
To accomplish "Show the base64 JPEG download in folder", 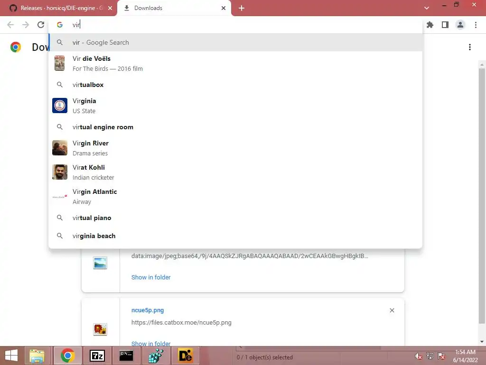I will pos(150,277).
